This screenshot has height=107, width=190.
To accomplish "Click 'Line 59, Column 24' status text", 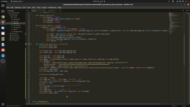I will click(15, 106).
